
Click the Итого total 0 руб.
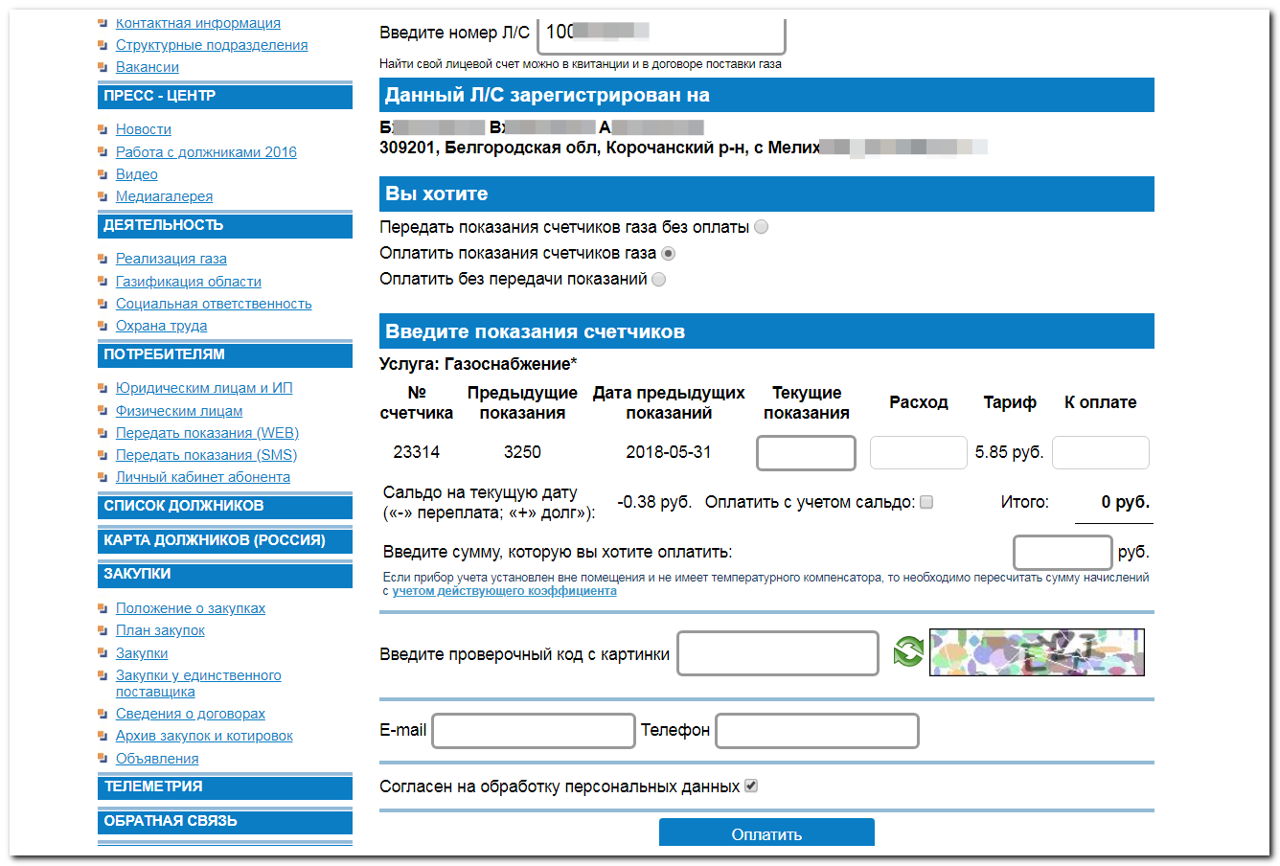point(1125,502)
